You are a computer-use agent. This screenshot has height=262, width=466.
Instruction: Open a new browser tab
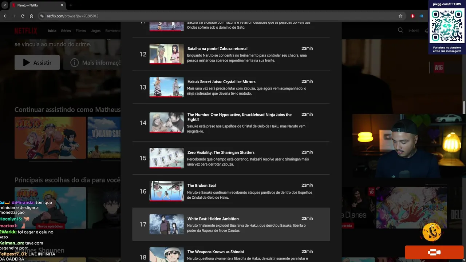coord(71,5)
